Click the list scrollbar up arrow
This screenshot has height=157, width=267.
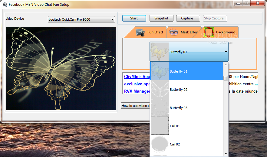[x=226, y=65]
